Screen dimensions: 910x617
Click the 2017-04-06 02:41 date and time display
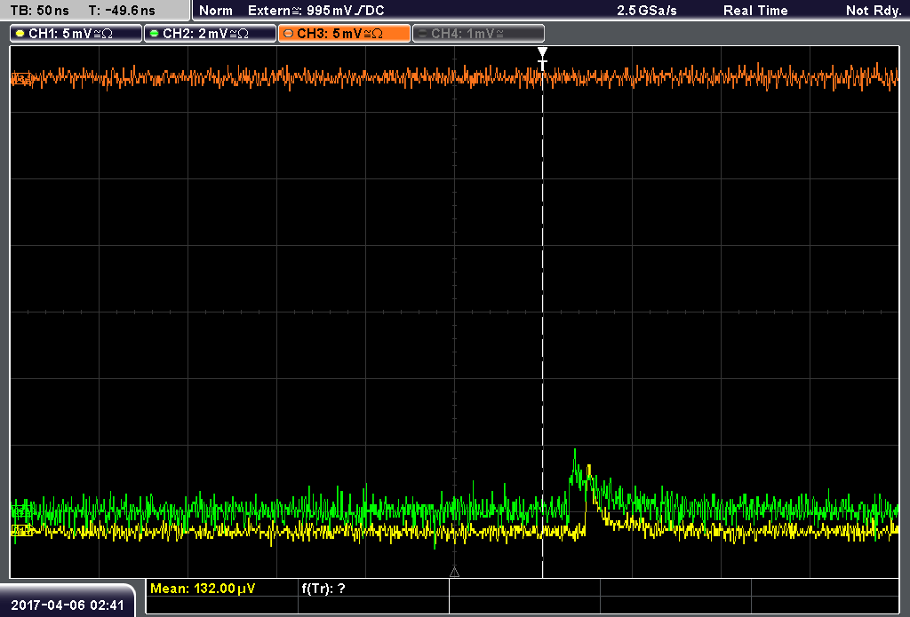68,605
